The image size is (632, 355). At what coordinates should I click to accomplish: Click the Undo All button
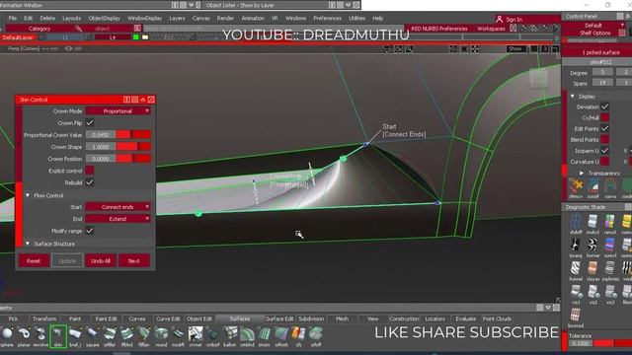[x=101, y=260]
